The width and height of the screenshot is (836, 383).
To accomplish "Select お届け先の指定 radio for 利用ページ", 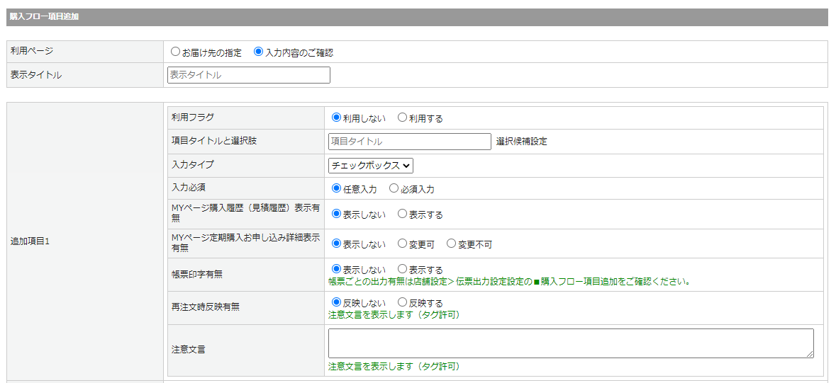I will (x=175, y=52).
